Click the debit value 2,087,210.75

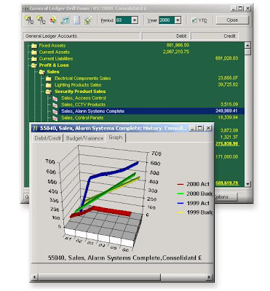point(176,52)
